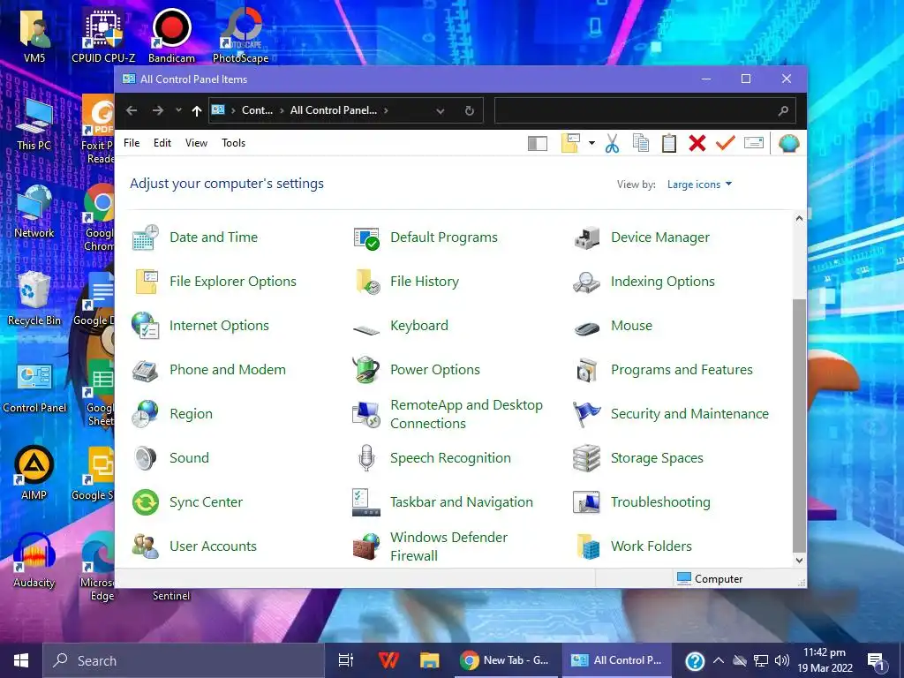The width and height of the screenshot is (904, 678).
Task: Click the scrollbar down arrow
Action: click(x=798, y=560)
